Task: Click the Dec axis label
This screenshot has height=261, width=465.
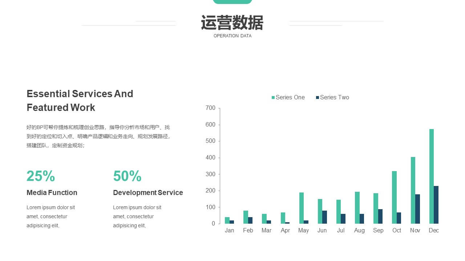Action: click(434, 231)
